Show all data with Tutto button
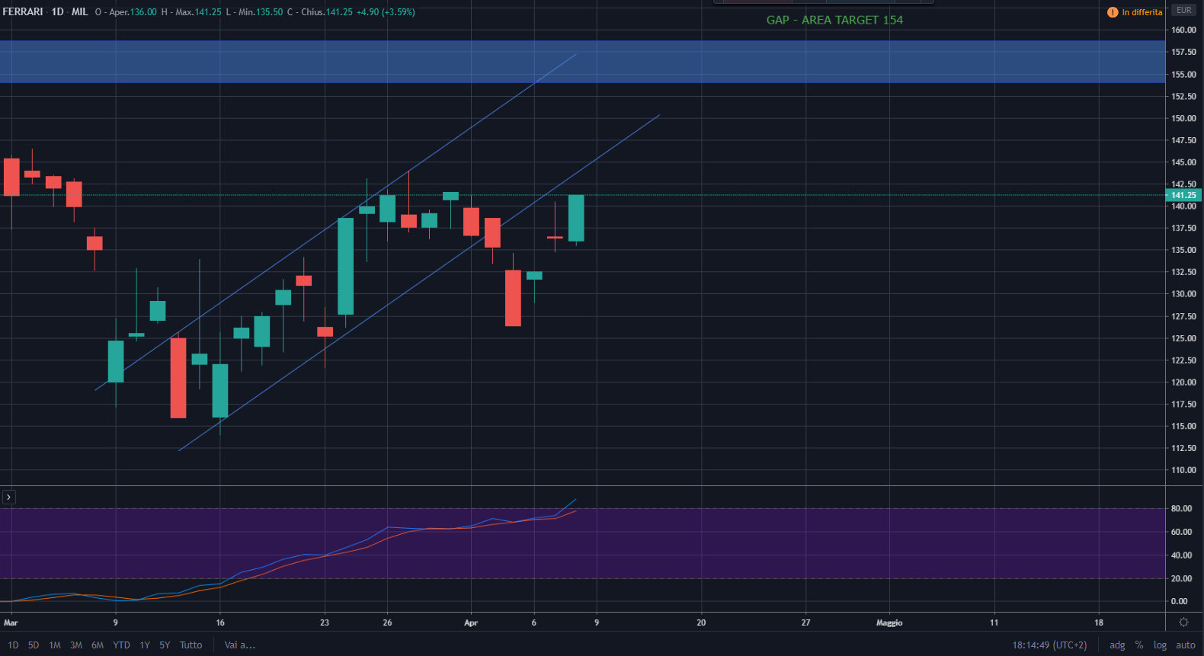This screenshot has width=1204, height=656. (191, 645)
